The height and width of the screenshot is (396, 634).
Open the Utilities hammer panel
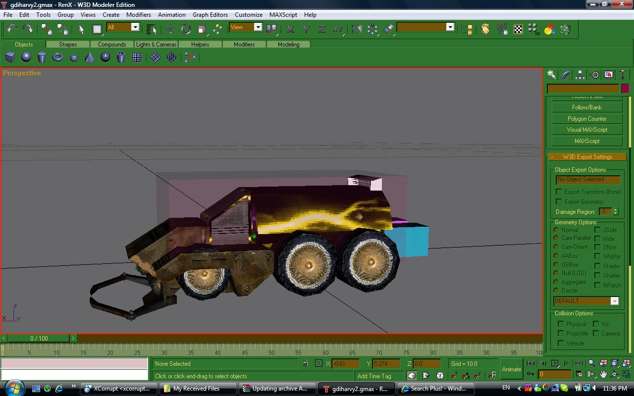pos(623,75)
